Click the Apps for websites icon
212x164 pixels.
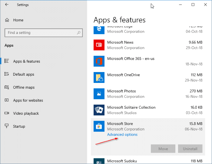7,100
